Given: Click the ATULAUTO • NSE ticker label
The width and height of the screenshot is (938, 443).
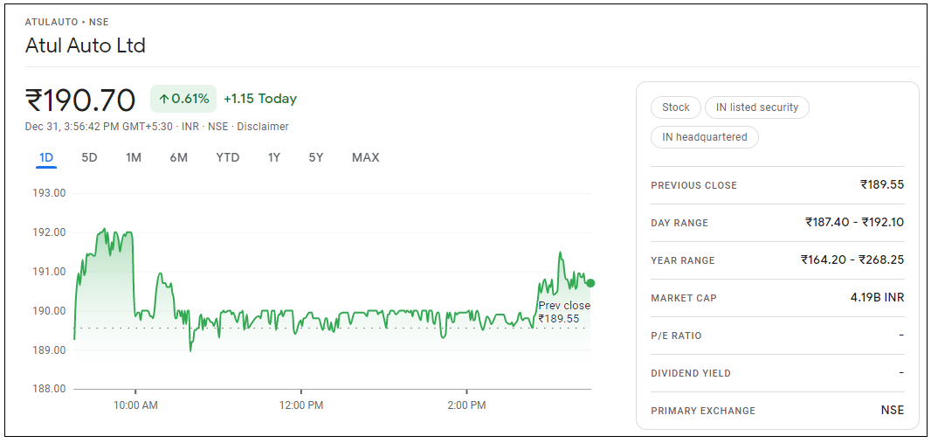Looking at the screenshot, I should tap(67, 22).
